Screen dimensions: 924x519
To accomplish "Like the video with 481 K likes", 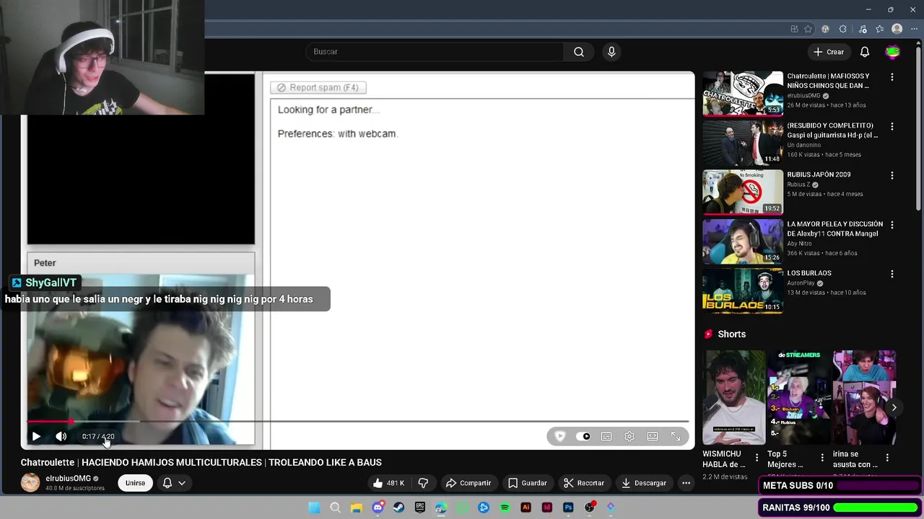I will coord(388,483).
